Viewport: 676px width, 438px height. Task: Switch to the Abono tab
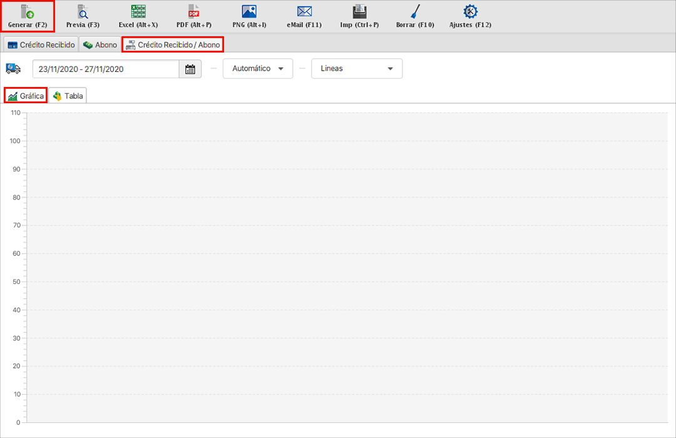(x=100, y=45)
